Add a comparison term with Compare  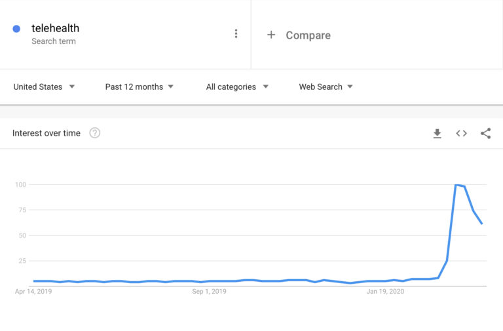(308, 35)
